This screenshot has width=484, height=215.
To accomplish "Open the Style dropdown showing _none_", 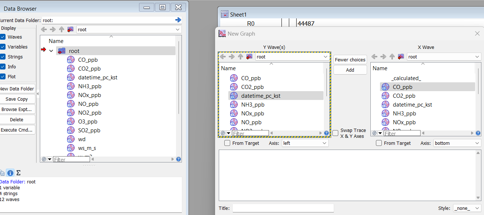I will click(467, 208).
